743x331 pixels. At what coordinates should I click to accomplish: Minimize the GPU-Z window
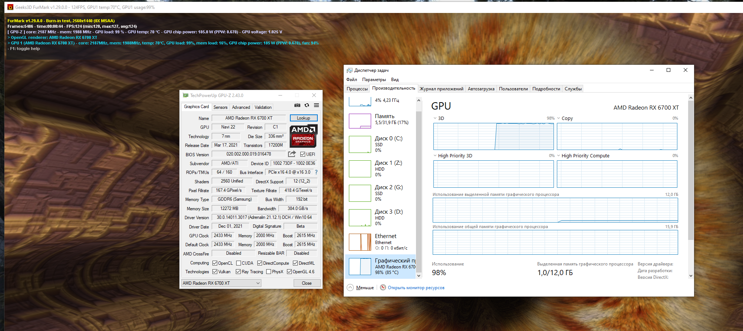pyautogui.click(x=280, y=96)
